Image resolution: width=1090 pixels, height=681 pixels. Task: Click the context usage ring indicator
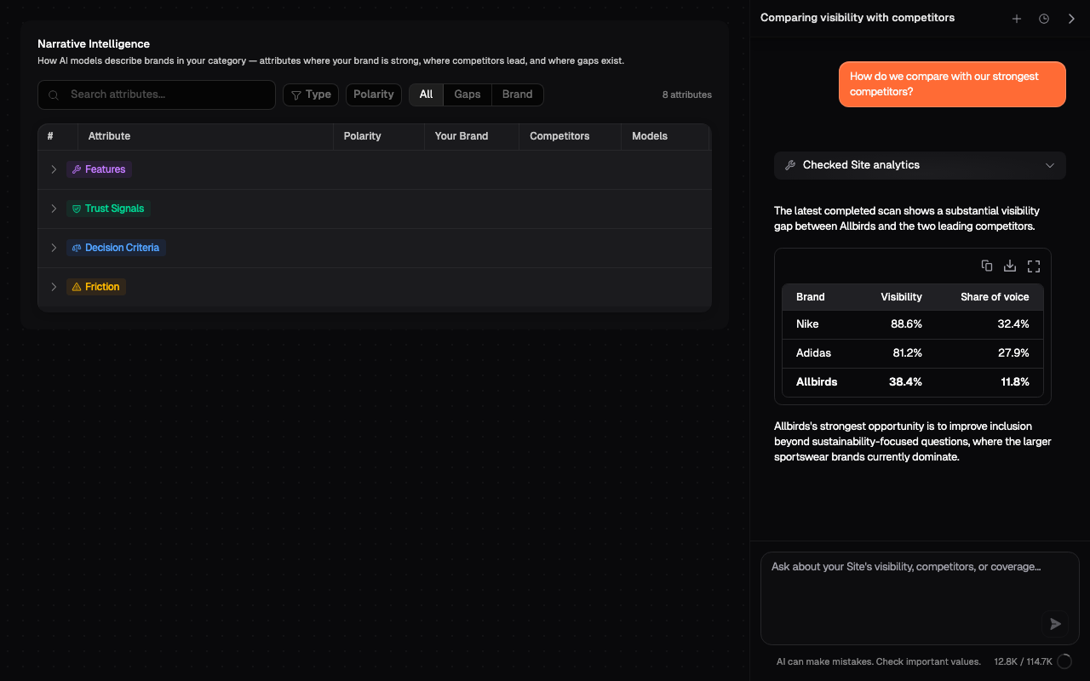1064,661
